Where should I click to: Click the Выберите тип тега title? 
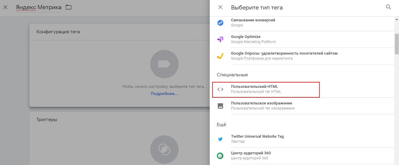pyautogui.click(x=257, y=7)
